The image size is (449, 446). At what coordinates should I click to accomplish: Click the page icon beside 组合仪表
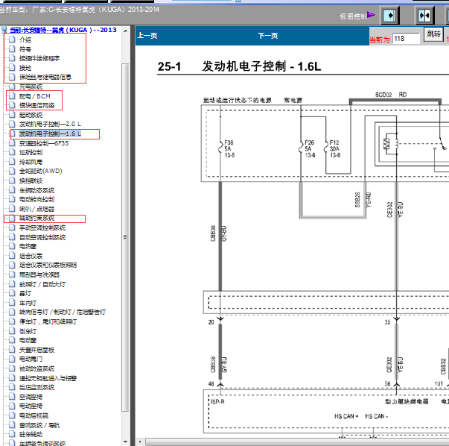tap(12, 255)
